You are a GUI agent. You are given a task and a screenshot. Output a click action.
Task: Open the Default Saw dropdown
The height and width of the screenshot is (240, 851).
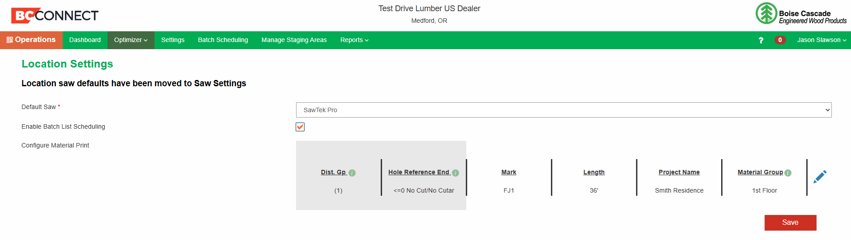(x=563, y=110)
